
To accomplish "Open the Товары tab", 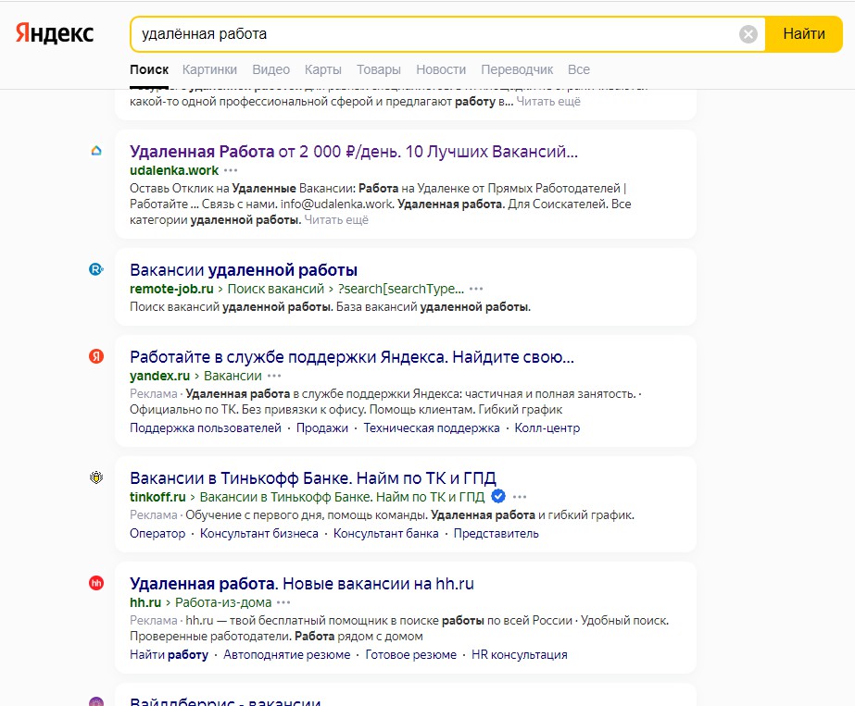I will (x=379, y=69).
